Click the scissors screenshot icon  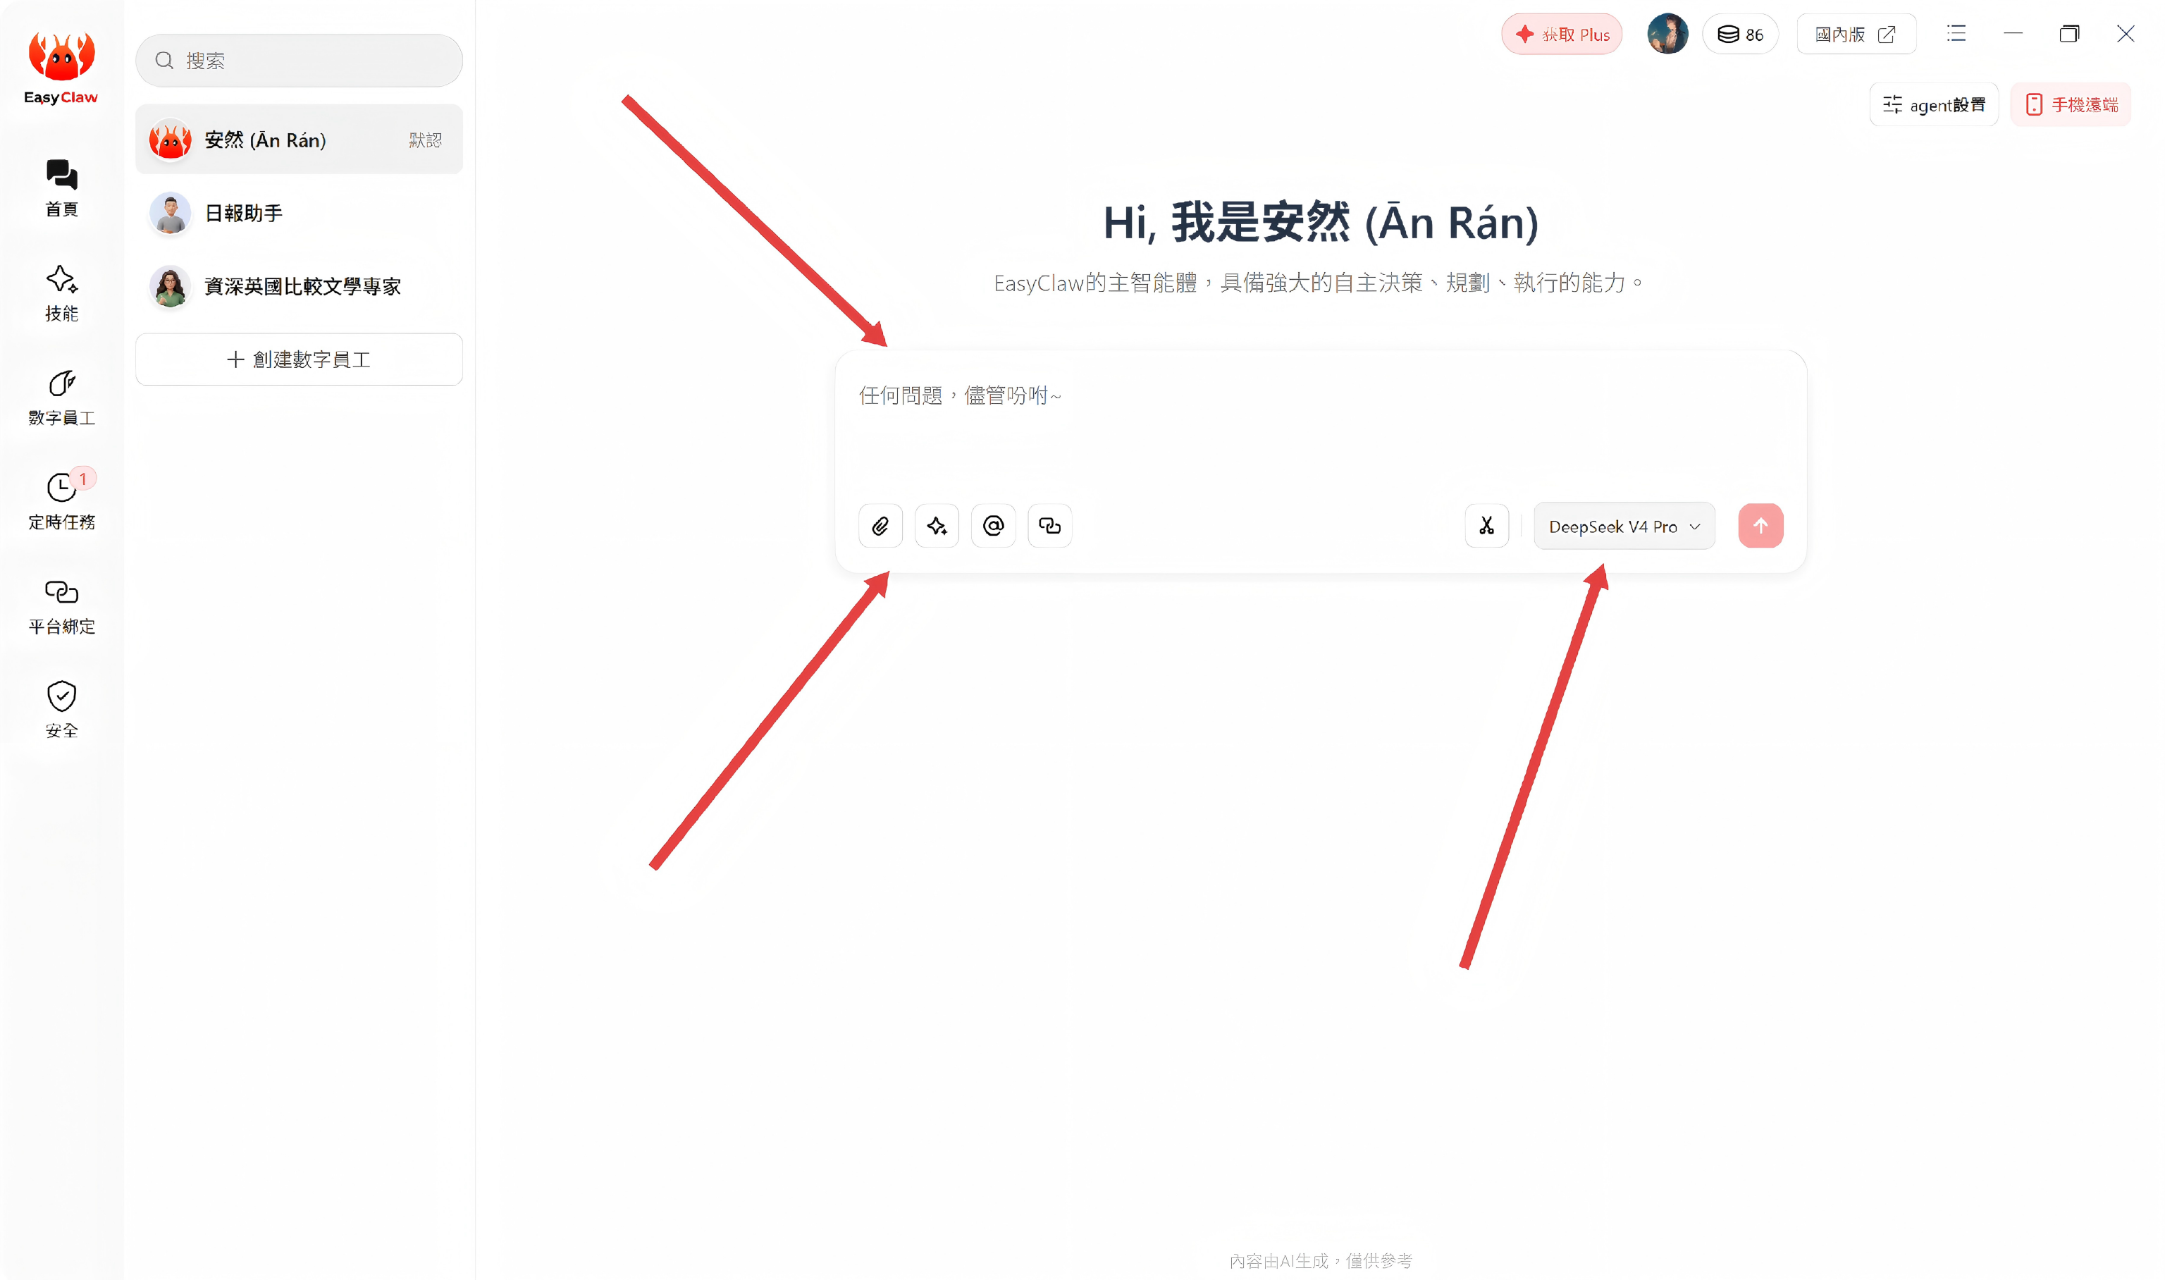click(x=1486, y=525)
